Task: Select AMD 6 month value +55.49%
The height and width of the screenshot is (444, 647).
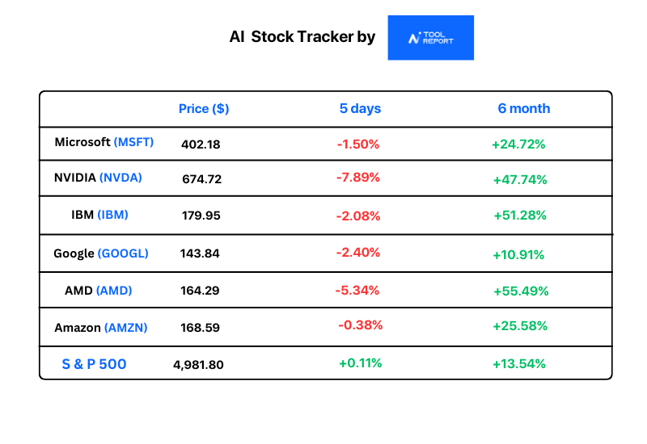Action: (x=521, y=291)
